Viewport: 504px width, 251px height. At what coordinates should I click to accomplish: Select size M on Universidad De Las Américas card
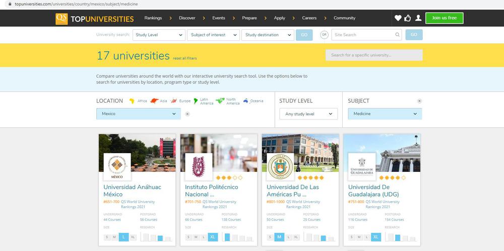click(279, 237)
